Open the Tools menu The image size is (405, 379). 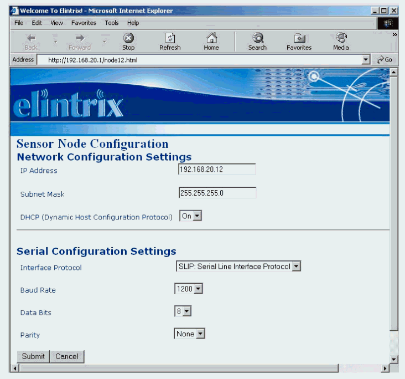pos(112,23)
